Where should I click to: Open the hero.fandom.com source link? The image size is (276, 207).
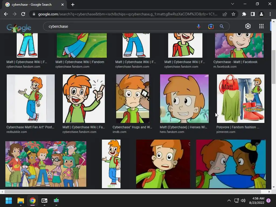point(172,132)
